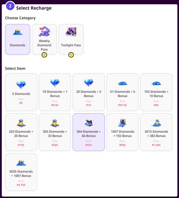179x198 pixels.
Task: Choose the 303 Diamonds + 33 Bonus item
Action: point(55,132)
